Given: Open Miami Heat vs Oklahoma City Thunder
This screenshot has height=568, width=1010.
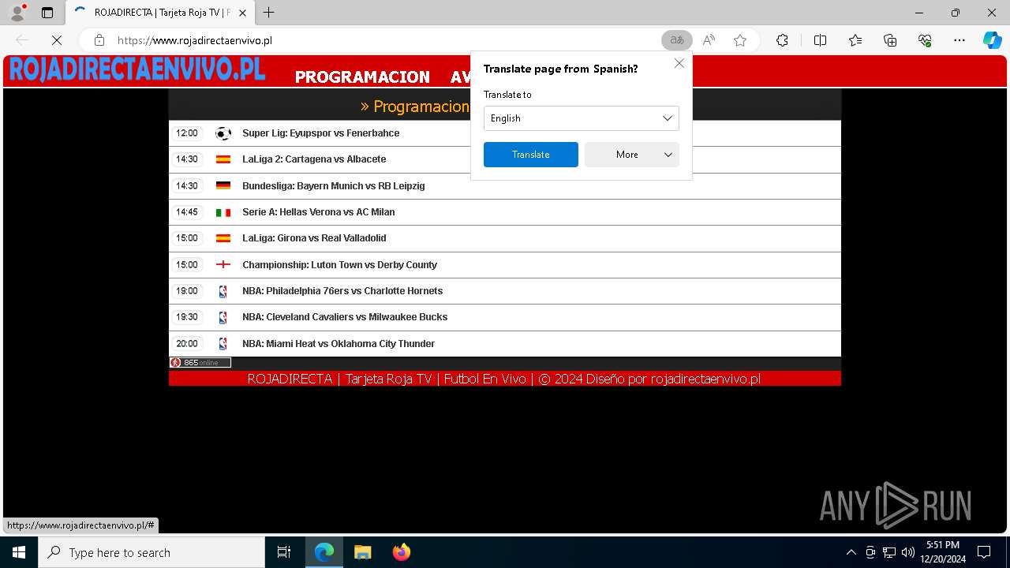Looking at the screenshot, I should pos(339,344).
